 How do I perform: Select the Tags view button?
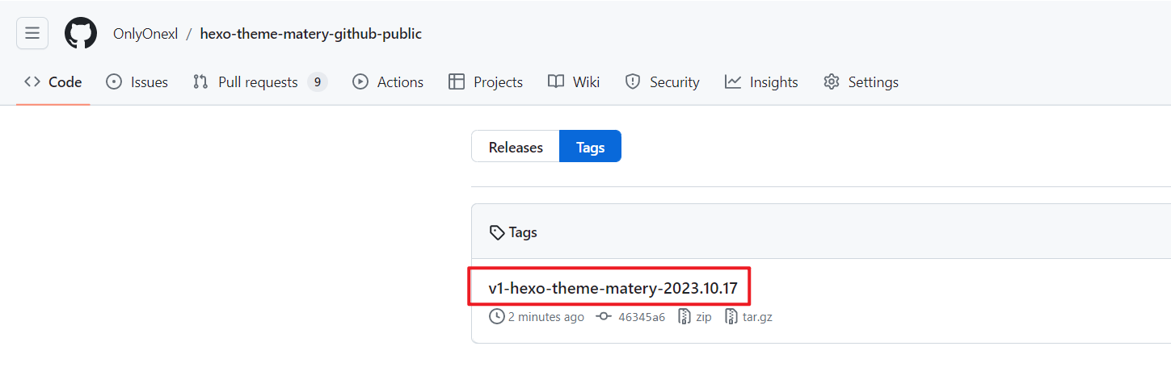[x=591, y=147]
